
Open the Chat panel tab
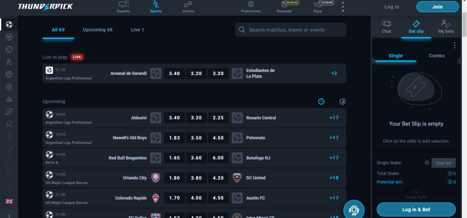386,26
